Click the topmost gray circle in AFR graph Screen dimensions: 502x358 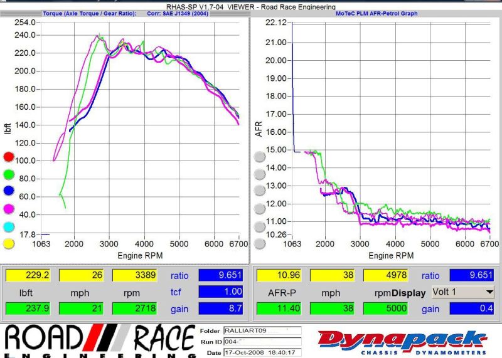tap(259, 157)
